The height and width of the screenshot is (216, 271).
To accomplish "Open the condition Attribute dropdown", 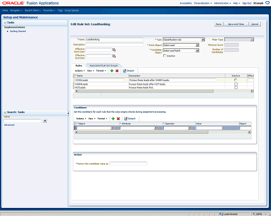I will click(x=156, y=128).
